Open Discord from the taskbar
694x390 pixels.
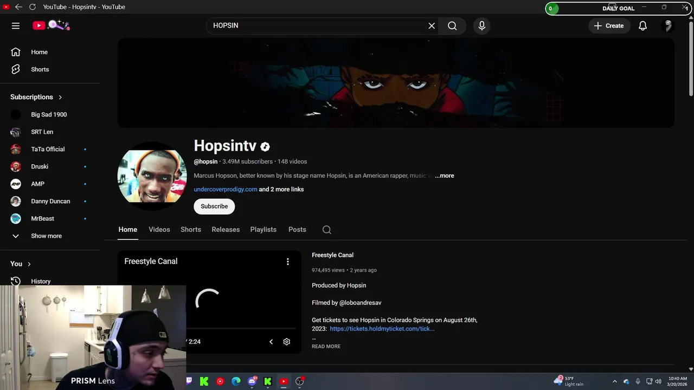pyautogui.click(x=252, y=381)
